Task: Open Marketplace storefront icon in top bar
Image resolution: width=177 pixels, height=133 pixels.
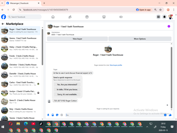Action: [104, 17]
